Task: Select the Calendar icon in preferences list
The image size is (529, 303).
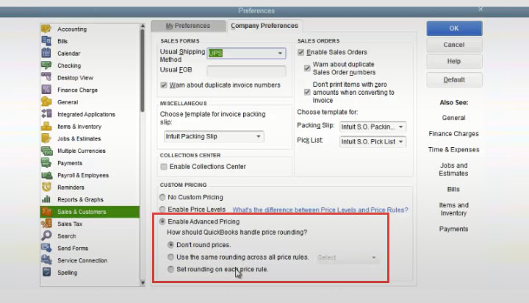Action: (46, 54)
